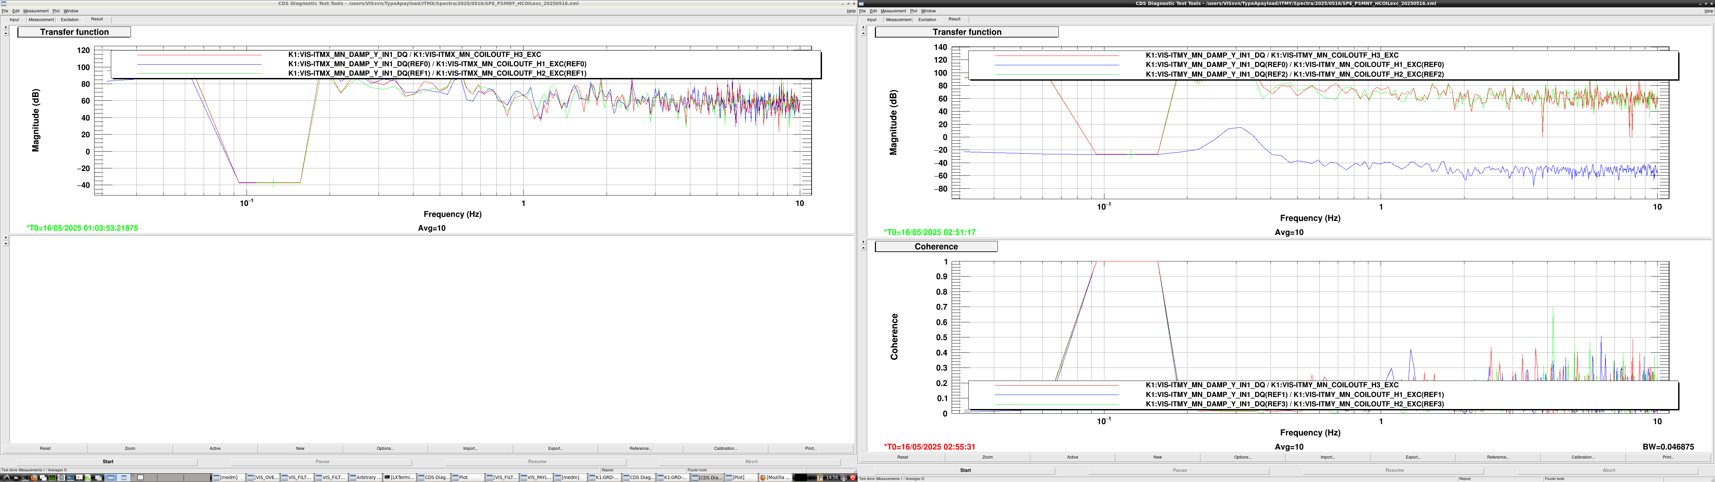Click right-arrow expander above right Transfer function plot
This screenshot has width=1715, height=482.
863,27
